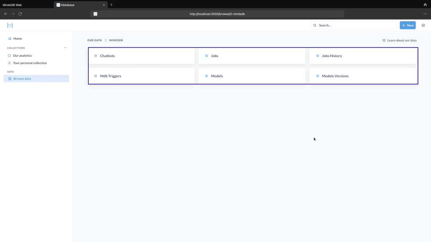Select Our analytics collection
This screenshot has width=431, height=242.
click(22, 55)
